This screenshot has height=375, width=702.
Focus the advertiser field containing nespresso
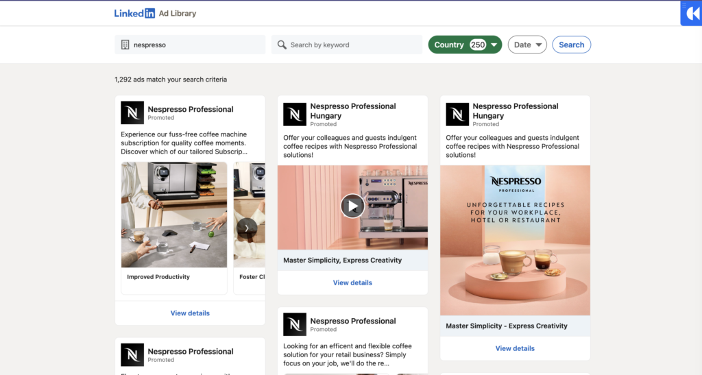[x=190, y=45]
